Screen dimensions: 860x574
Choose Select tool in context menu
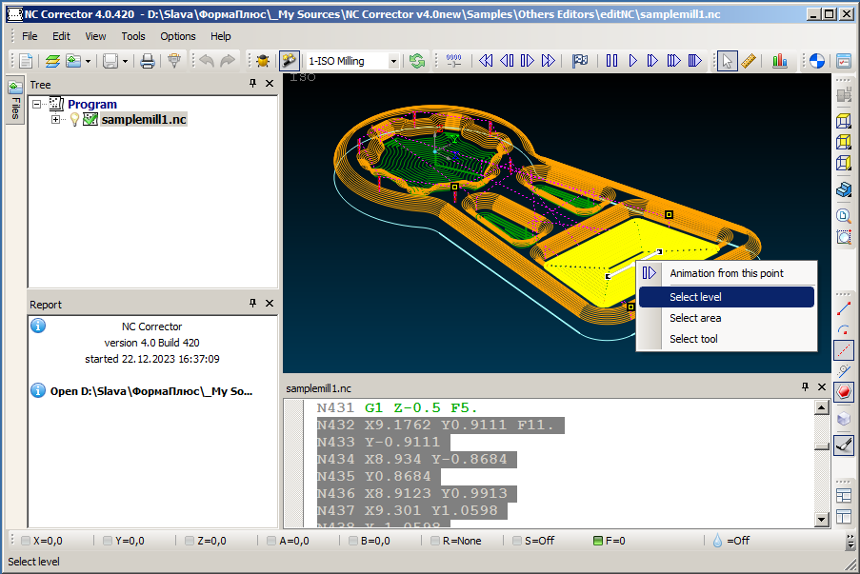point(727,339)
